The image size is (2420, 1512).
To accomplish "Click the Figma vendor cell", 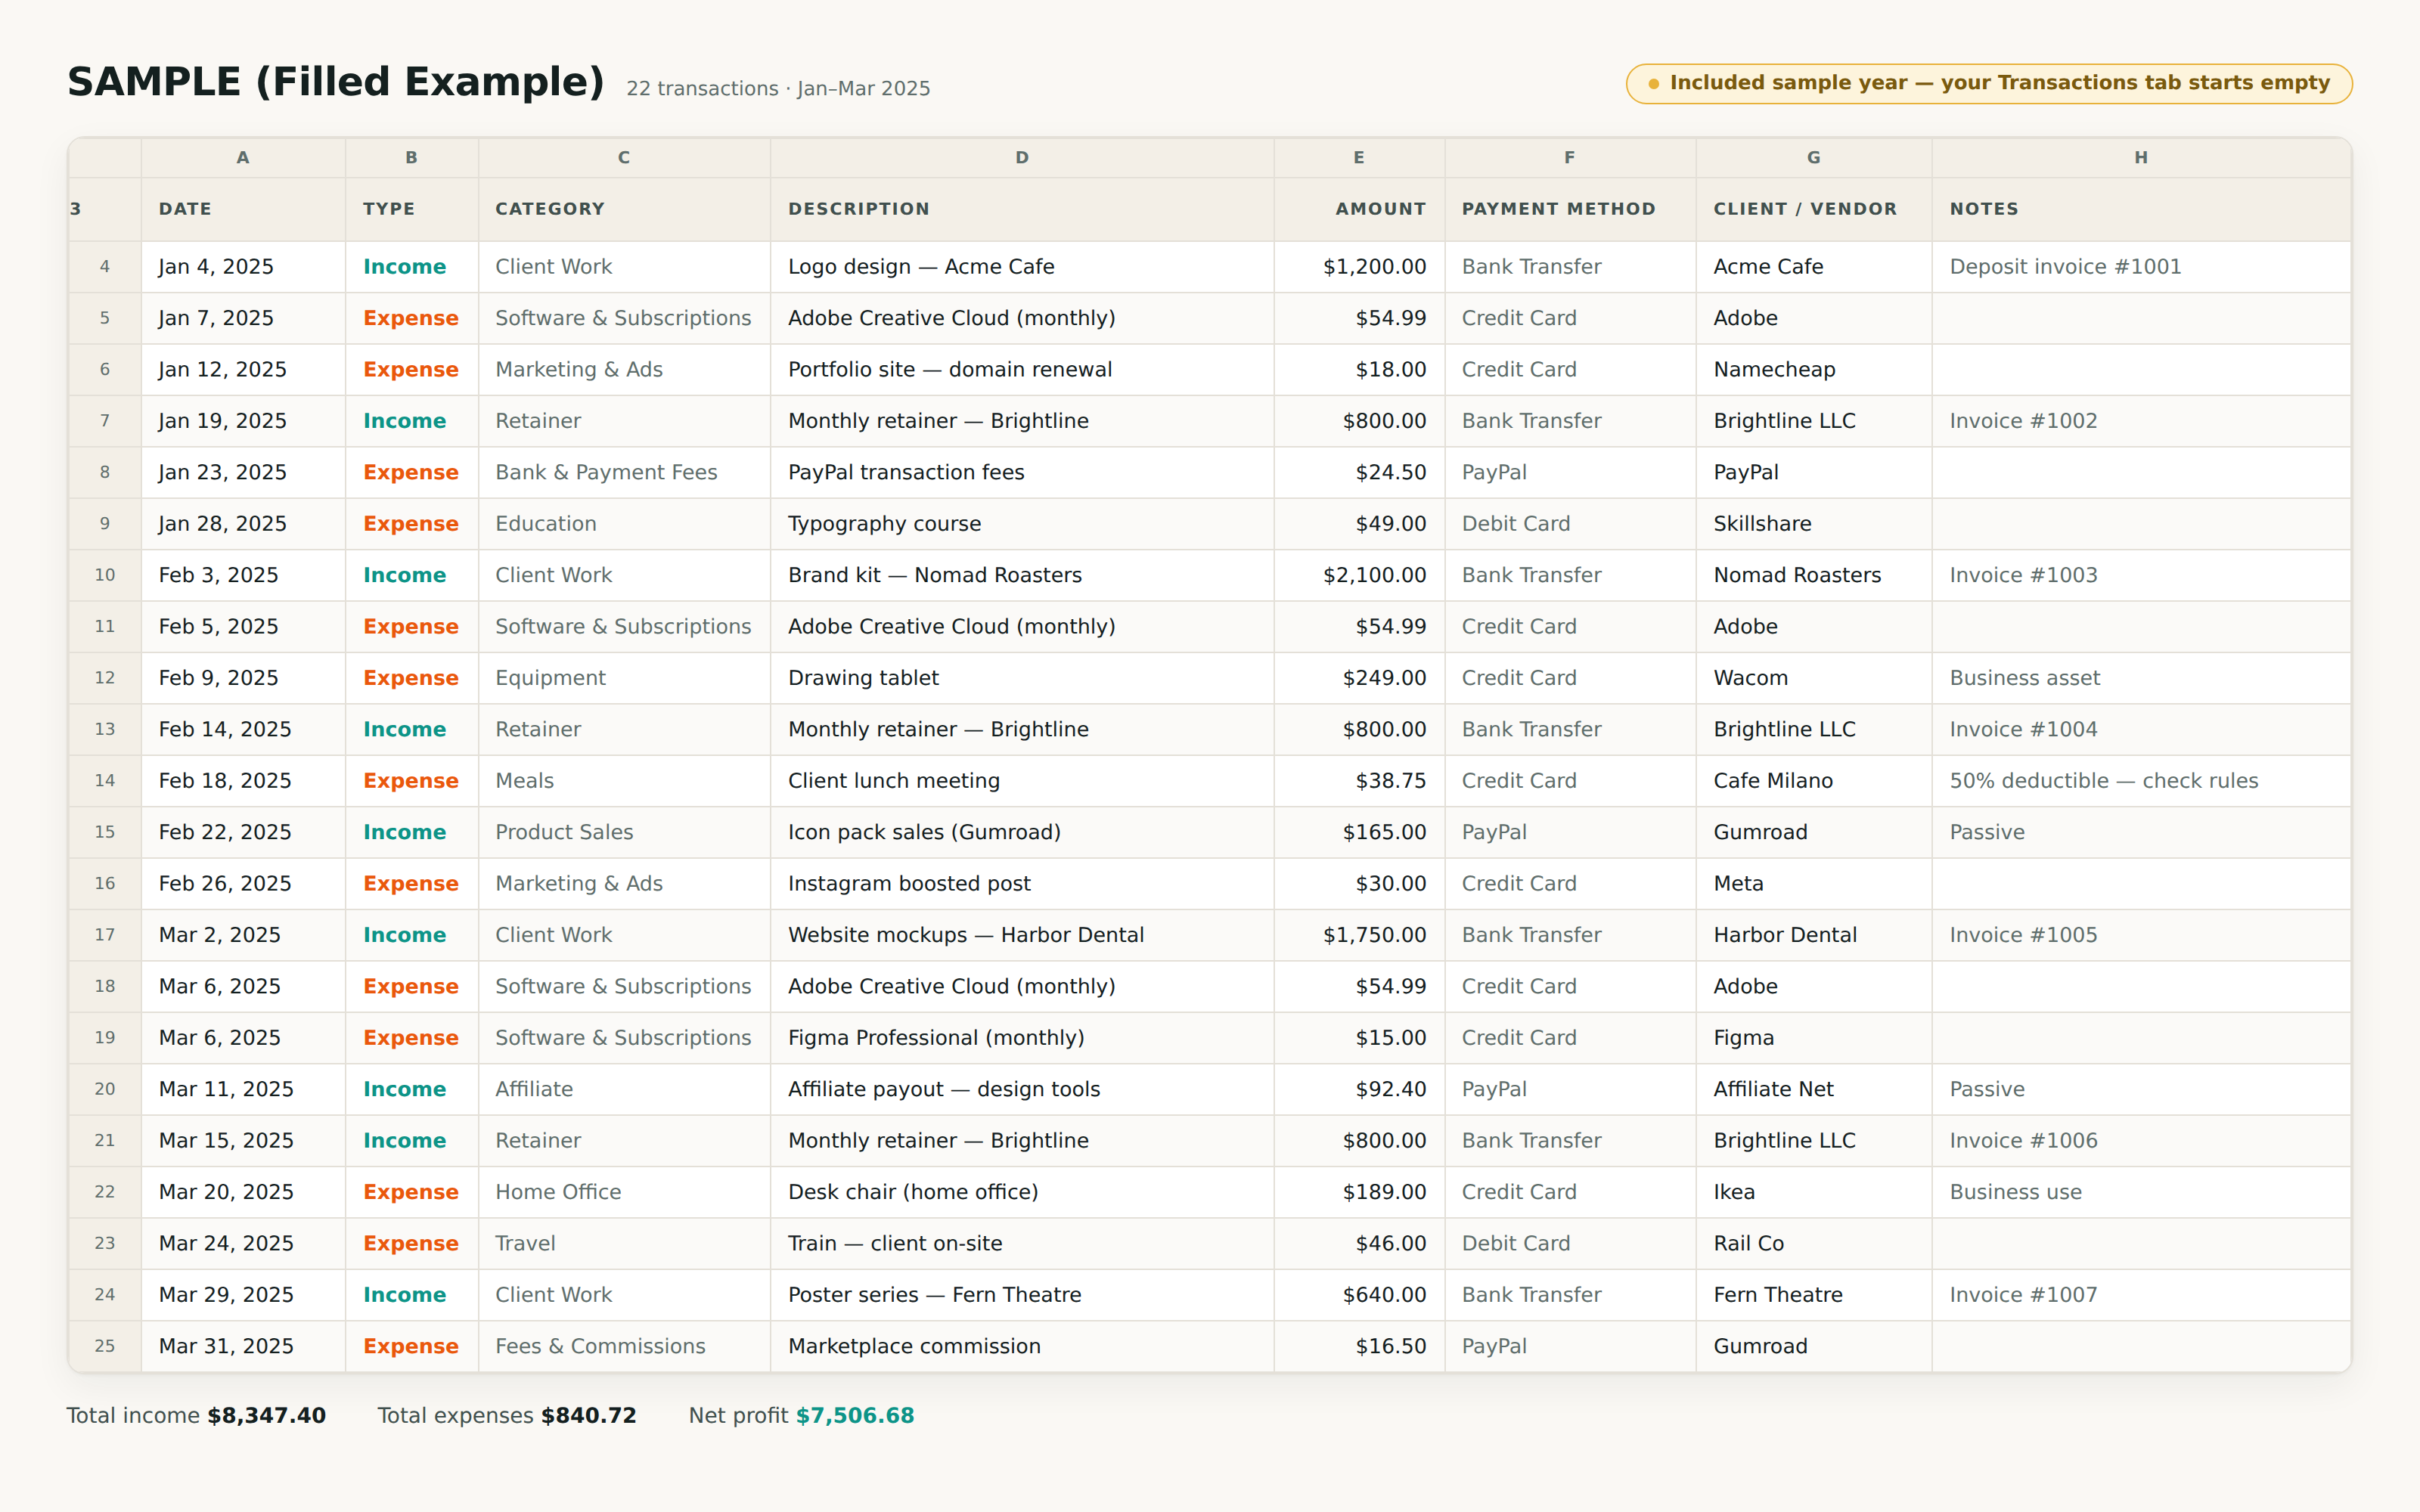I will (x=1814, y=1038).
